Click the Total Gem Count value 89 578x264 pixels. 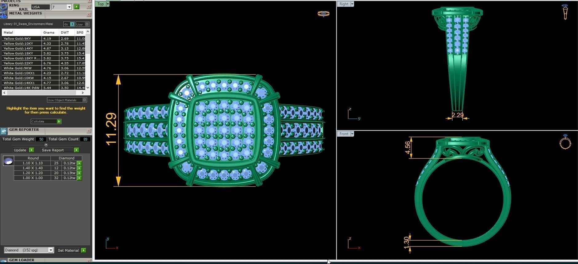coord(85,139)
